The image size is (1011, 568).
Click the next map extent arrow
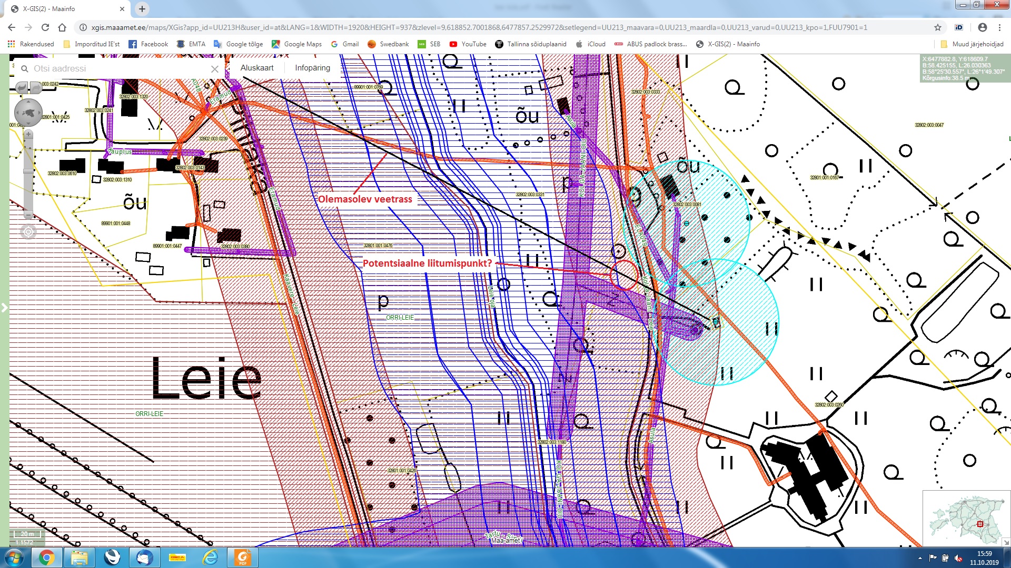click(36, 87)
